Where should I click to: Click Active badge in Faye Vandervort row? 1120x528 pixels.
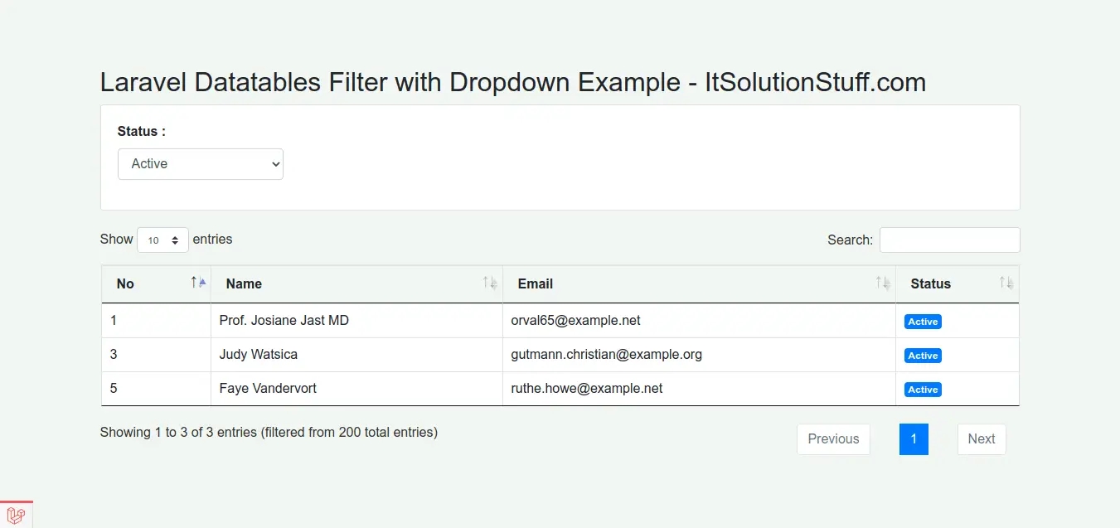[923, 390]
